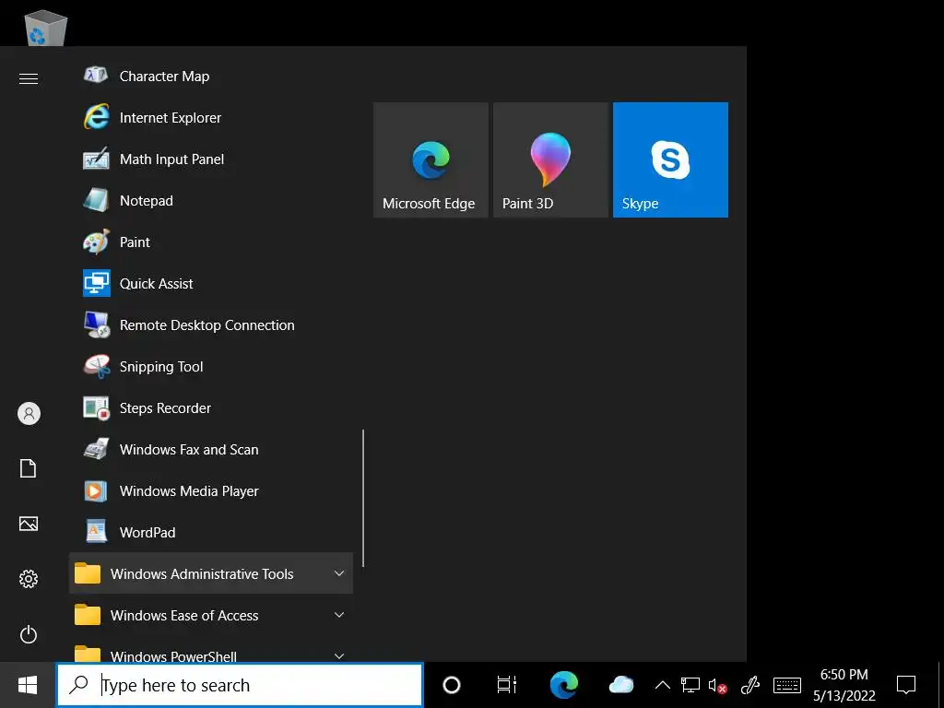Open Edge from the taskbar
944x708 pixels.
point(564,685)
